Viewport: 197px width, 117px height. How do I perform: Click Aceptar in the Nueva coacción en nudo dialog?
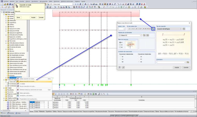click(177, 67)
